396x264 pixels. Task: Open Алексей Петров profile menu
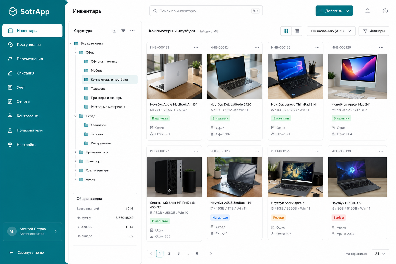pyautogui.click(x=32, y=232)
